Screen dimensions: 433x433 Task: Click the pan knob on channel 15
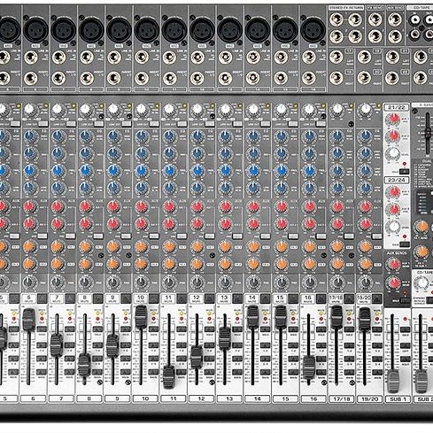(x=281, y=282)
